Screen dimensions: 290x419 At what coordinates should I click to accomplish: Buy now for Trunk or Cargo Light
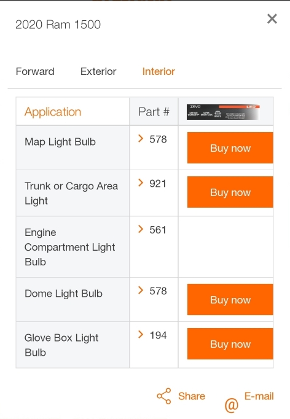(230, 192)
